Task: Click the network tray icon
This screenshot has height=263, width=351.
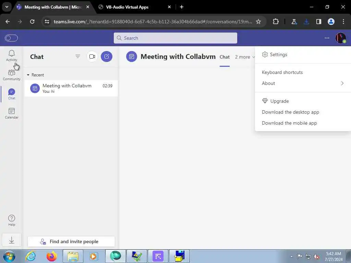Action: click(x=308, y=256)
